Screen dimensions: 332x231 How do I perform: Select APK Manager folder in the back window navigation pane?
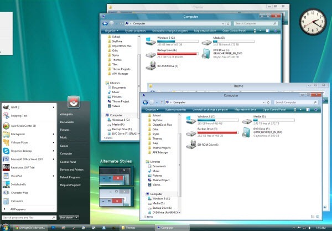pyautogui.click(x=118, y=74)
